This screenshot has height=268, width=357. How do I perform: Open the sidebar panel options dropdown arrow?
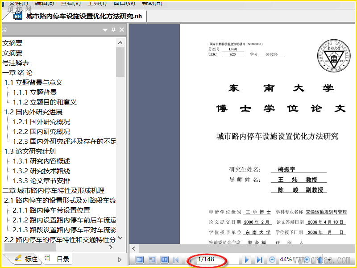pos(105,30)
